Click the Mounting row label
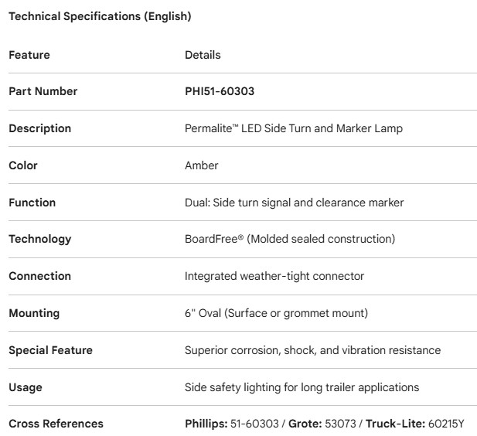 pyautogui.click(x=34, y=313)
